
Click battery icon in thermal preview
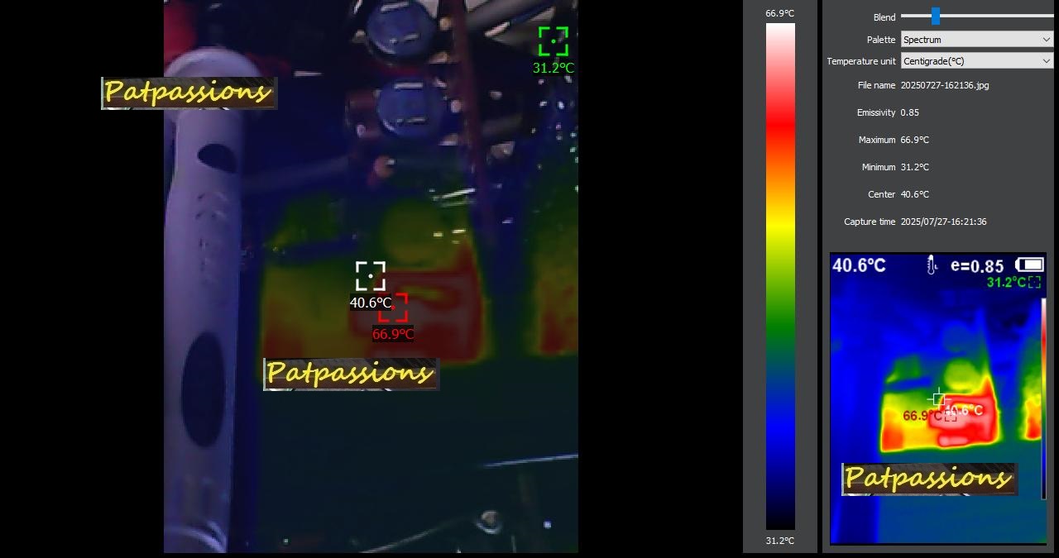coord(1030,265)
